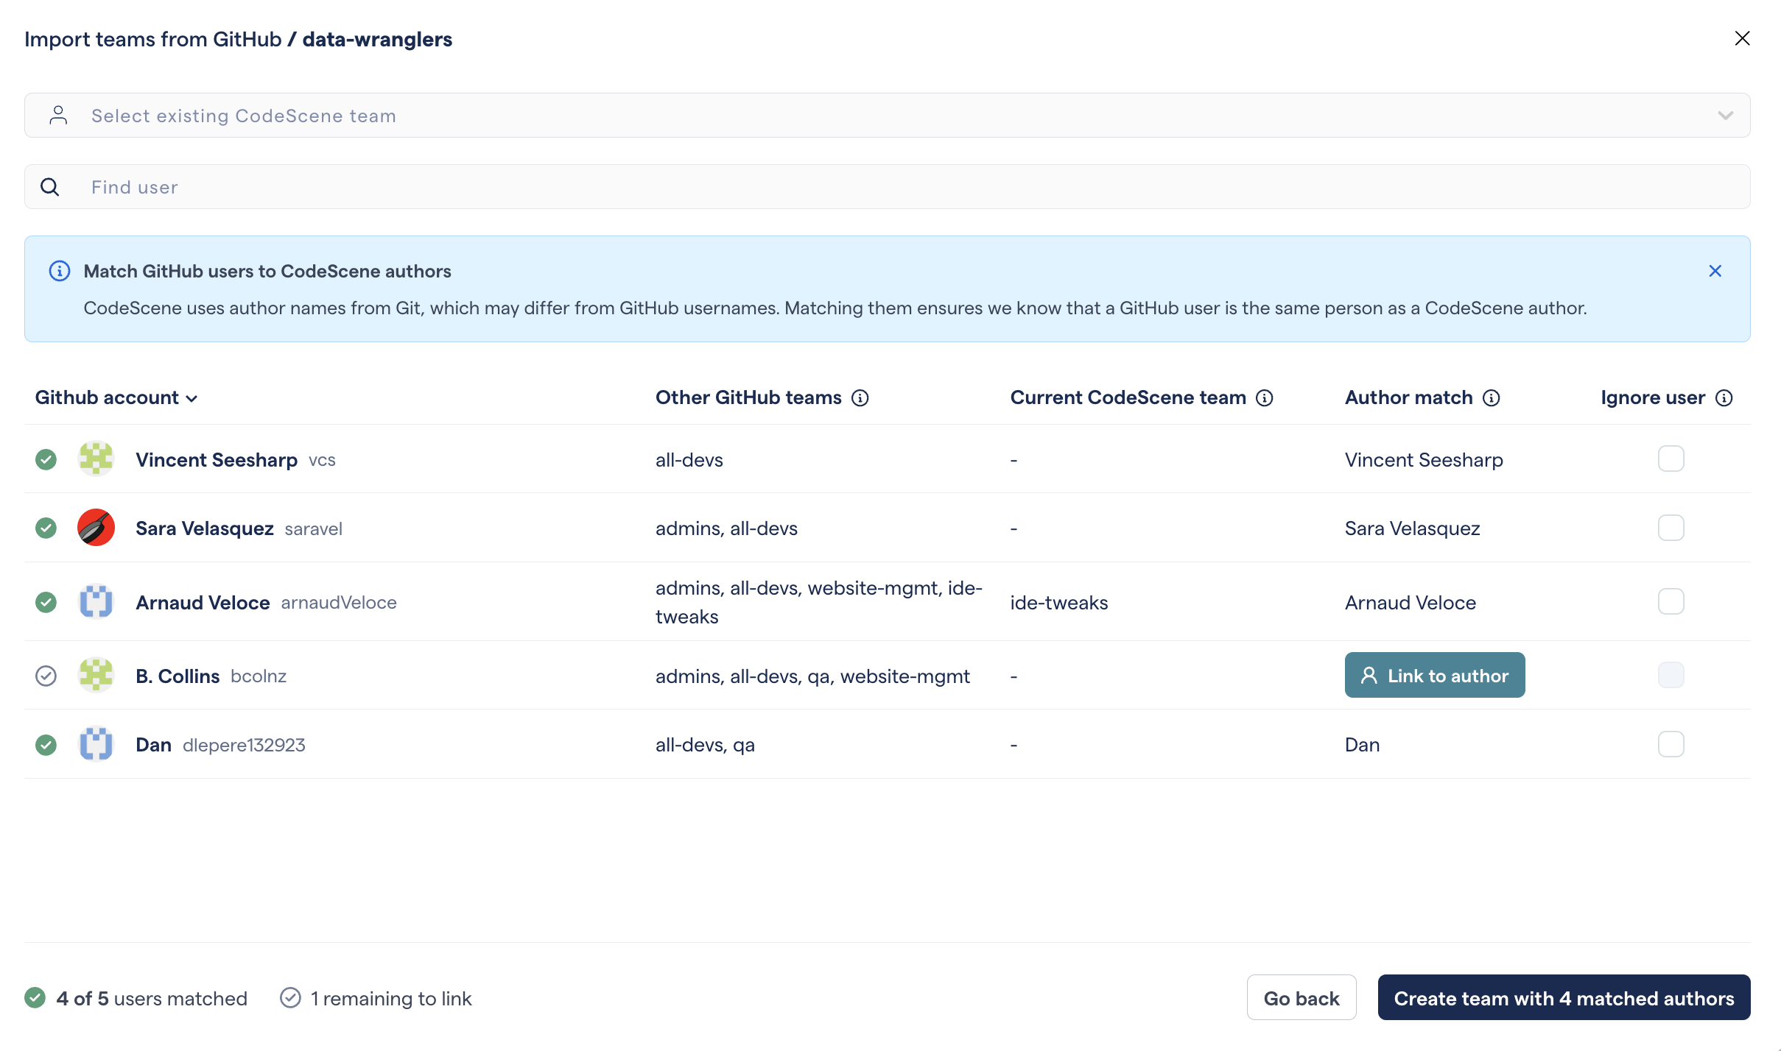This screenshot has width=1781, height=1051.
Task: Click the info icon beside Current CodeScene team
Action: click(x=1264, y=397)
